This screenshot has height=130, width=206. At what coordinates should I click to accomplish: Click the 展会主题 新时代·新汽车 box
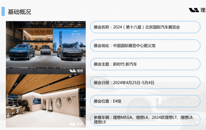145,64
